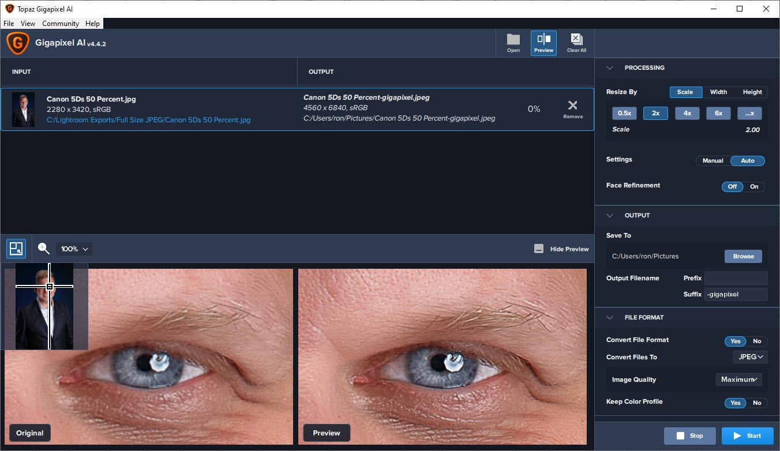780x451 pixels.
Task: Click the navigator crosshair position marker
Action: [x=50, y=287]
